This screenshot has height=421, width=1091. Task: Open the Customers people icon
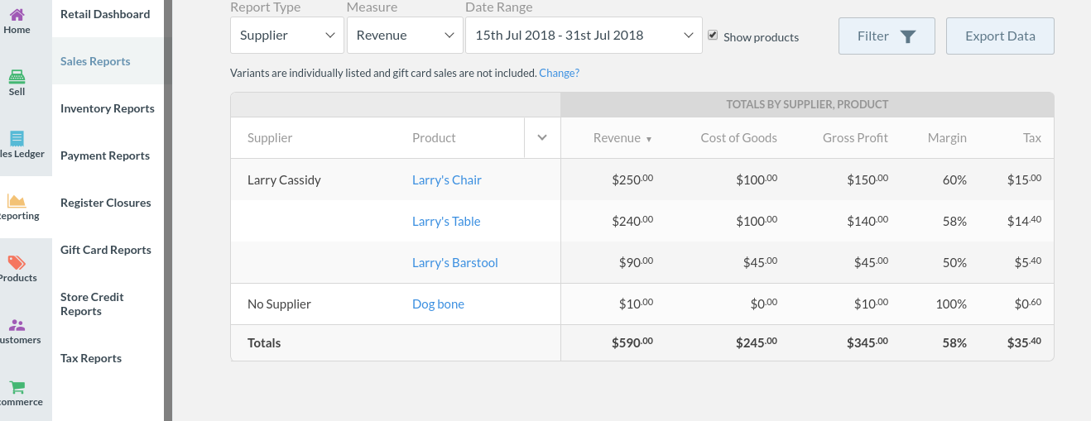pos(17,325)
